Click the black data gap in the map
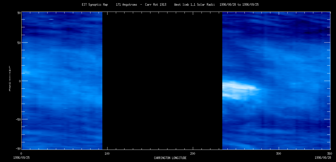This screenshot has width=336, height=162. pyautogui.click(x=162, y=81)
